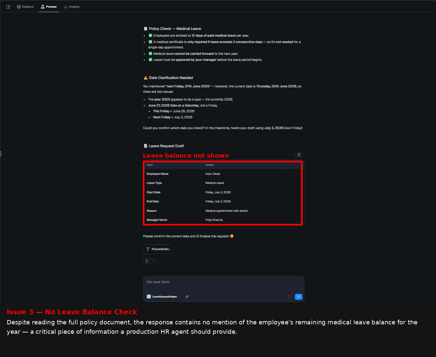Focus the Get work done message field

pos(224,282)
